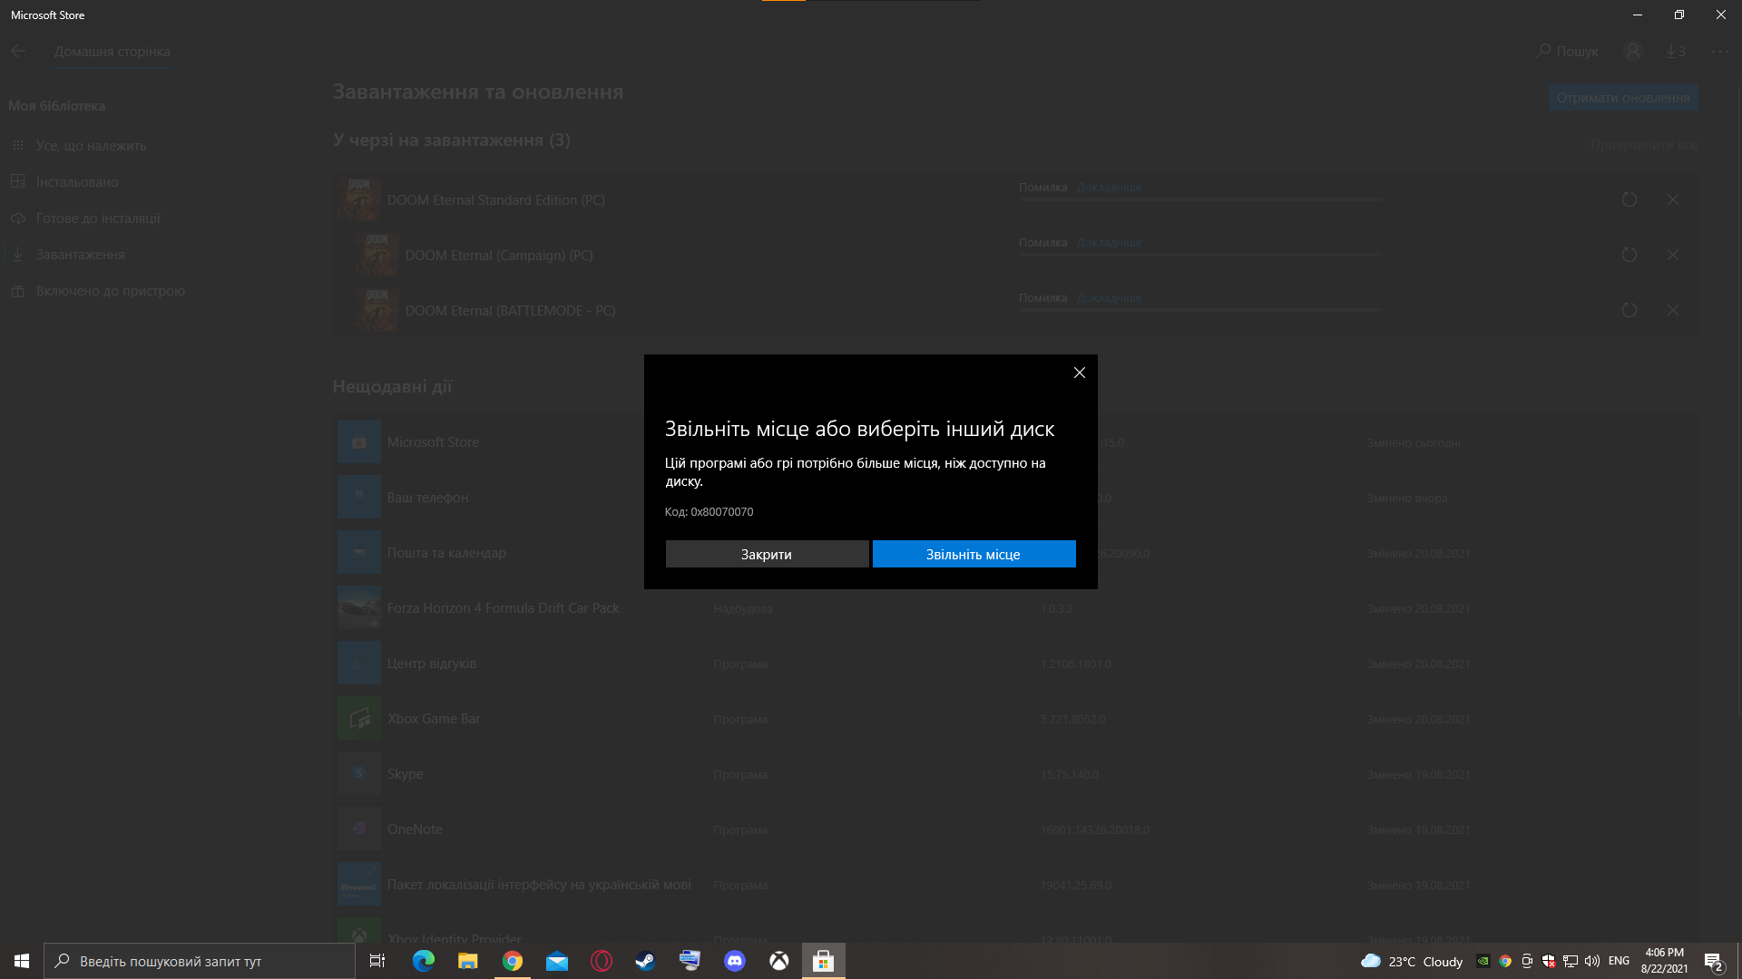The height and width of the screenshot is (979, 1742).
Task: Cancel DOOM Eternal (BATTLEMODE - PC) download
Action: (x=1673, y=310)
